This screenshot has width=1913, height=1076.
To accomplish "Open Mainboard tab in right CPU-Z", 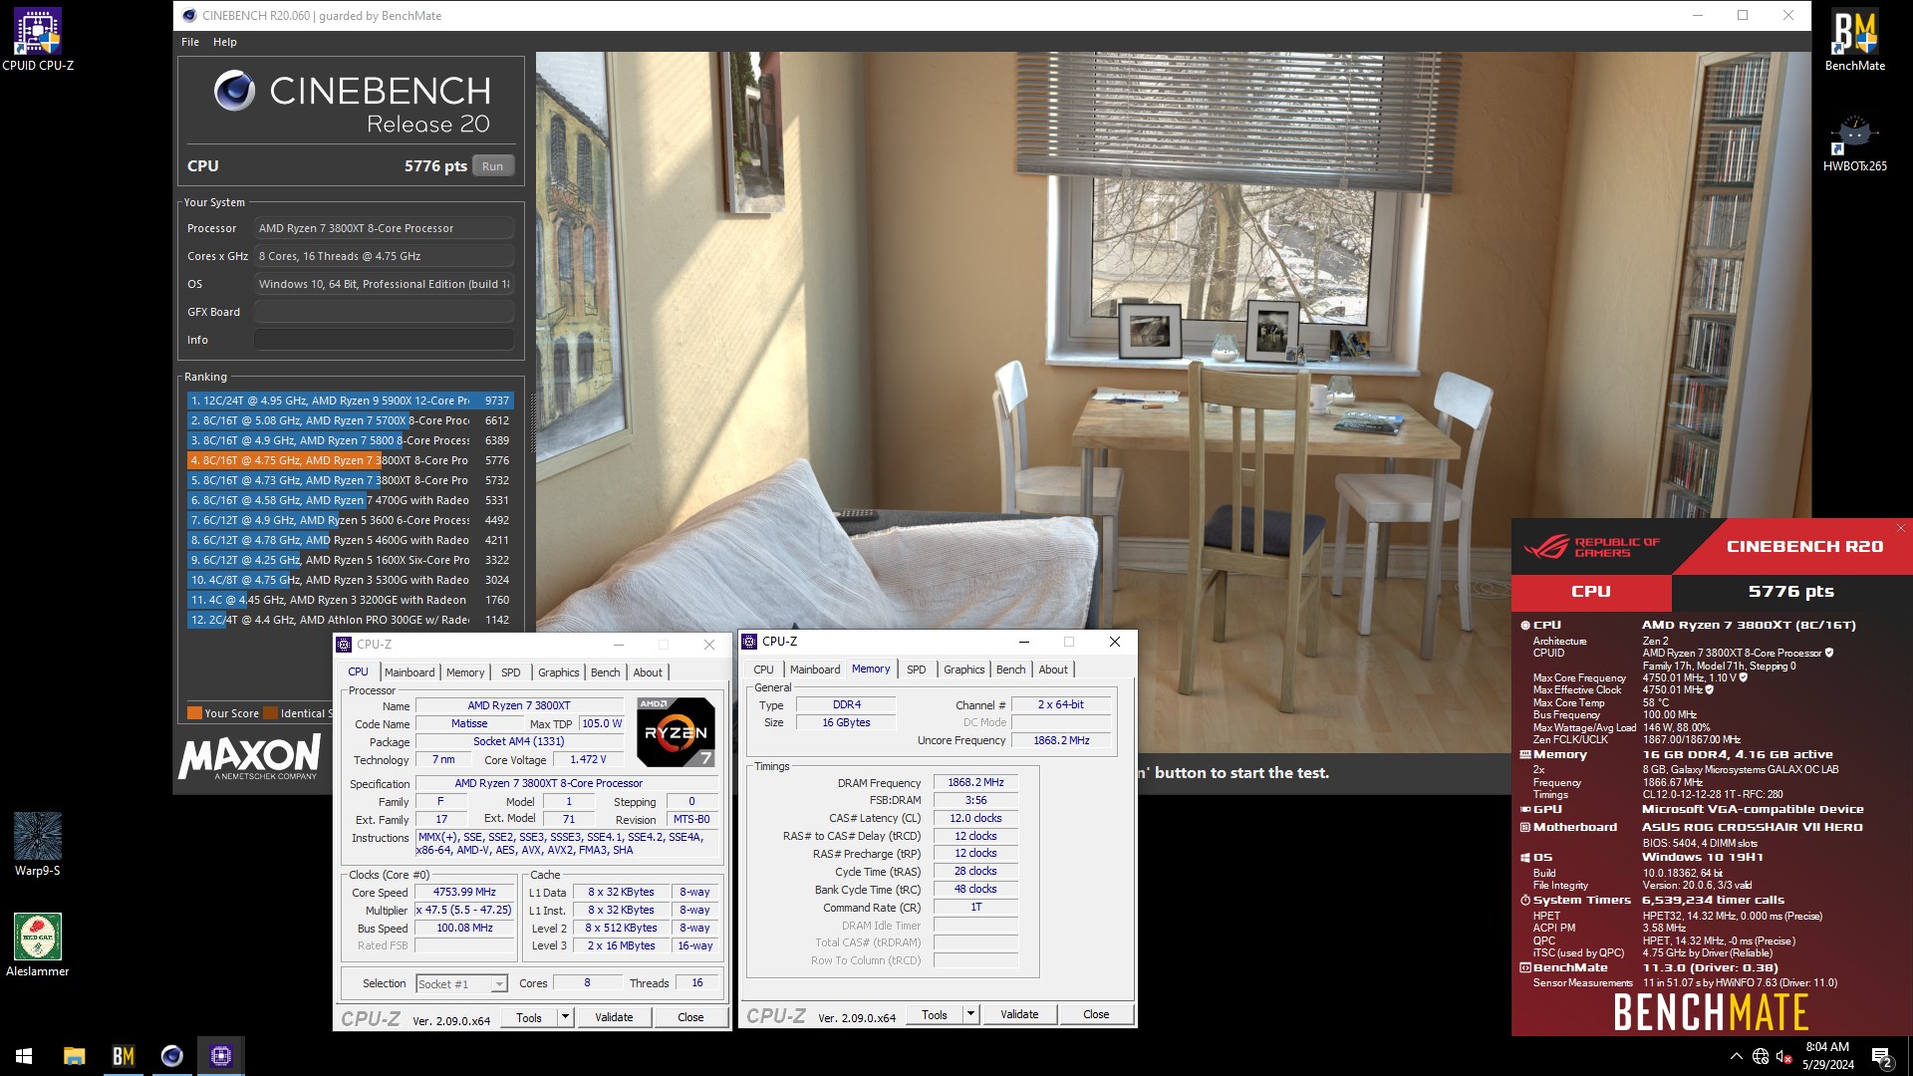I will pyautogui.click(x=815, y=670).
